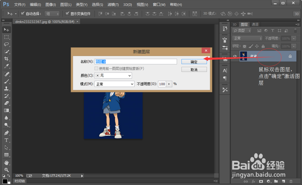Toggle the 自动选择 checkbox
This screenshot has width=302, height=185.
[23, 14]
